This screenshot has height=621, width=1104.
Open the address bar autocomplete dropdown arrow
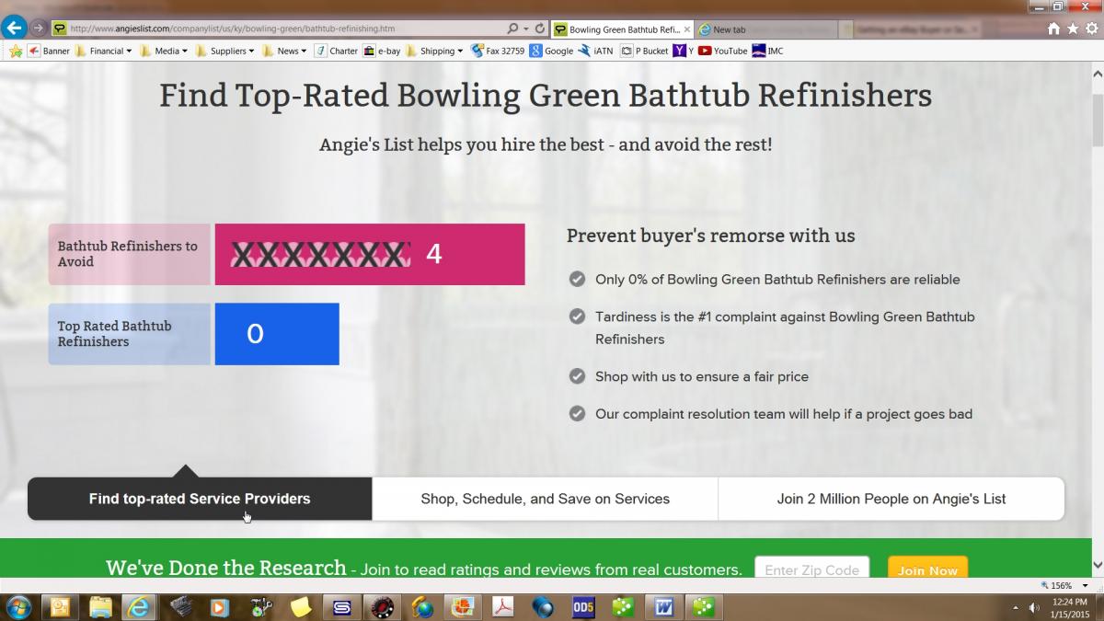(x=525, y=29)
